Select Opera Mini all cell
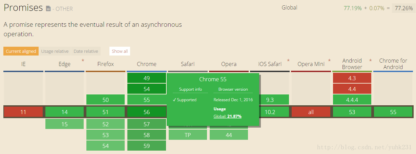 311,112
